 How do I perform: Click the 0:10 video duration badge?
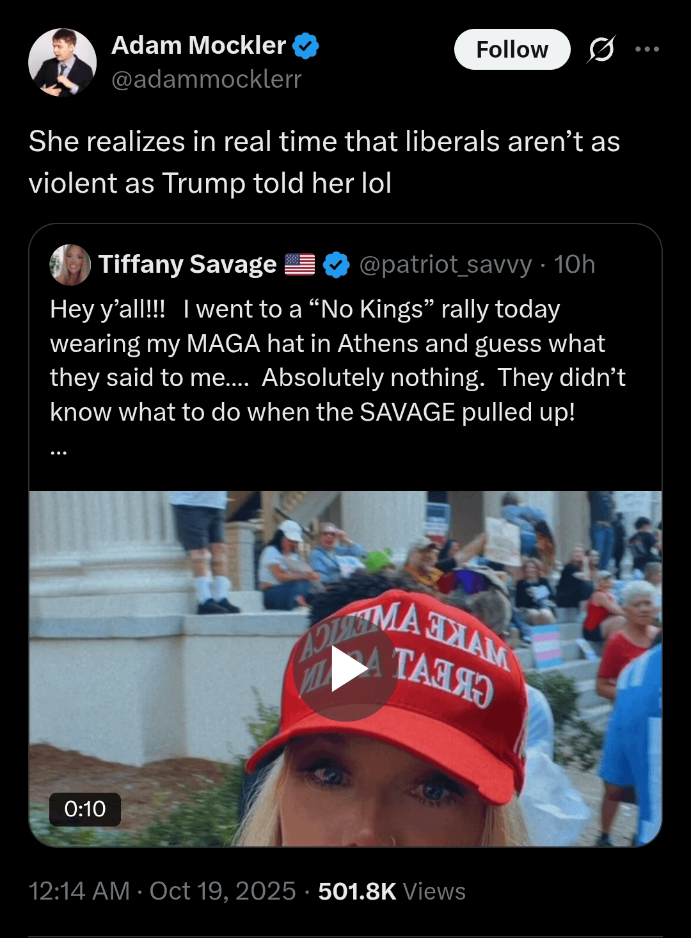point(85,809)
